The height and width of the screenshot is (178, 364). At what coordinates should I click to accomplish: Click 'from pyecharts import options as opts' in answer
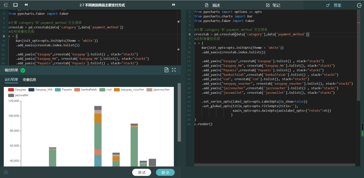click(228, 12)
